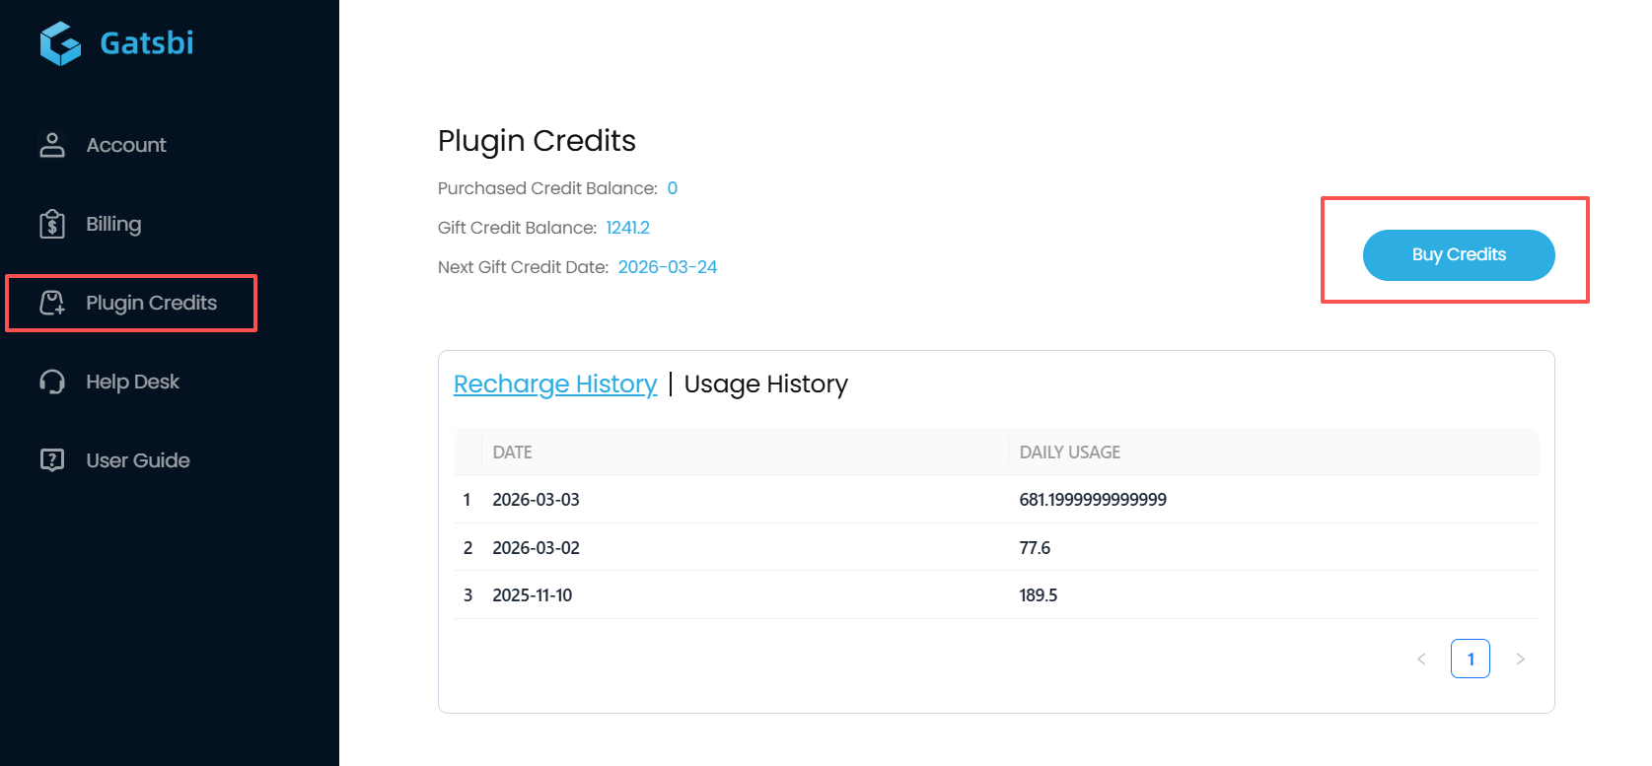Screen dimensions: 1652x766
Task: Open the Plugin Credits bag icon
Action: click(51, 303)
